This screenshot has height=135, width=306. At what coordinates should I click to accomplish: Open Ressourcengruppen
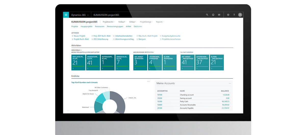pyautogui.click(x=115, y=26)
